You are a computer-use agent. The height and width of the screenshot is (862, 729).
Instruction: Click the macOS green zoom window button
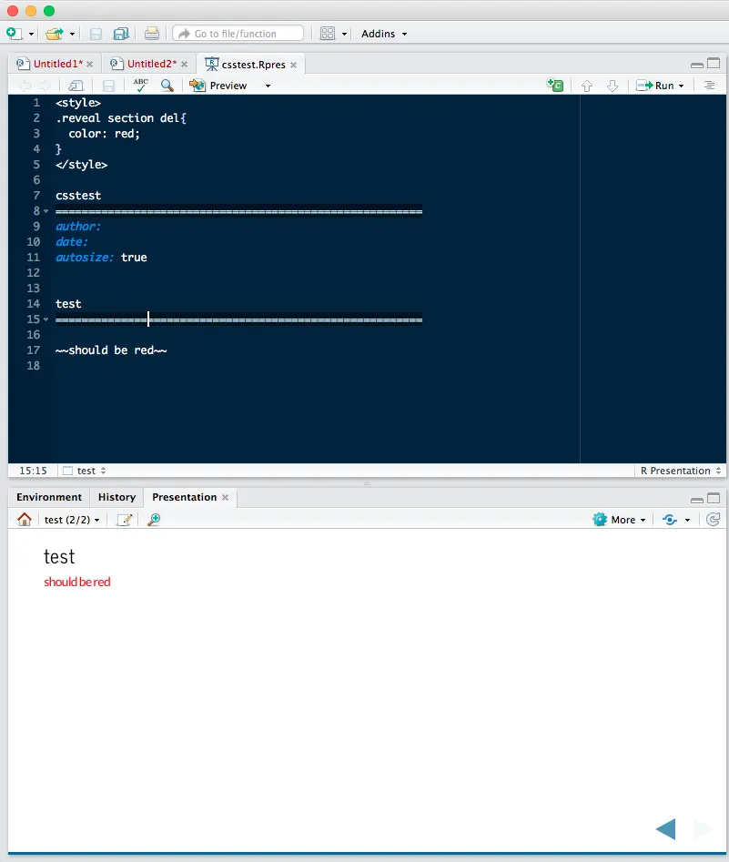click(x=49, y=10)
